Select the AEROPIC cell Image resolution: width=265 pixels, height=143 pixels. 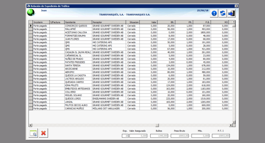click(x=78, y=72)
